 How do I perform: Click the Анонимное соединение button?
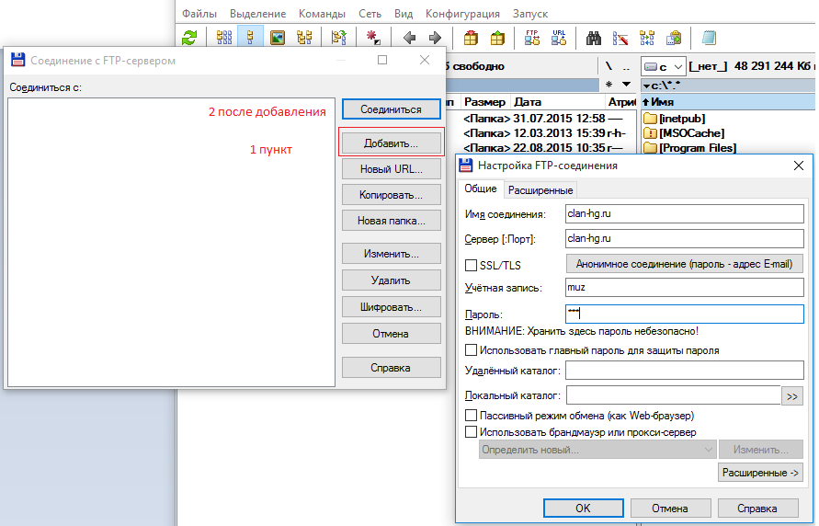coord(684,264)
